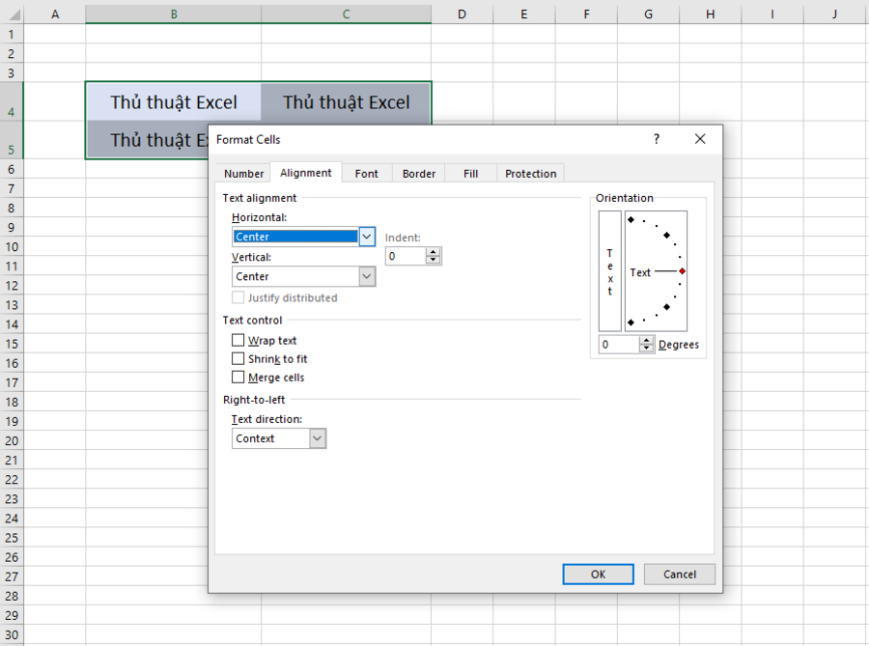Click the disabled Justify distributed checkbox
869x646 pixels.
tap(238, 297)
